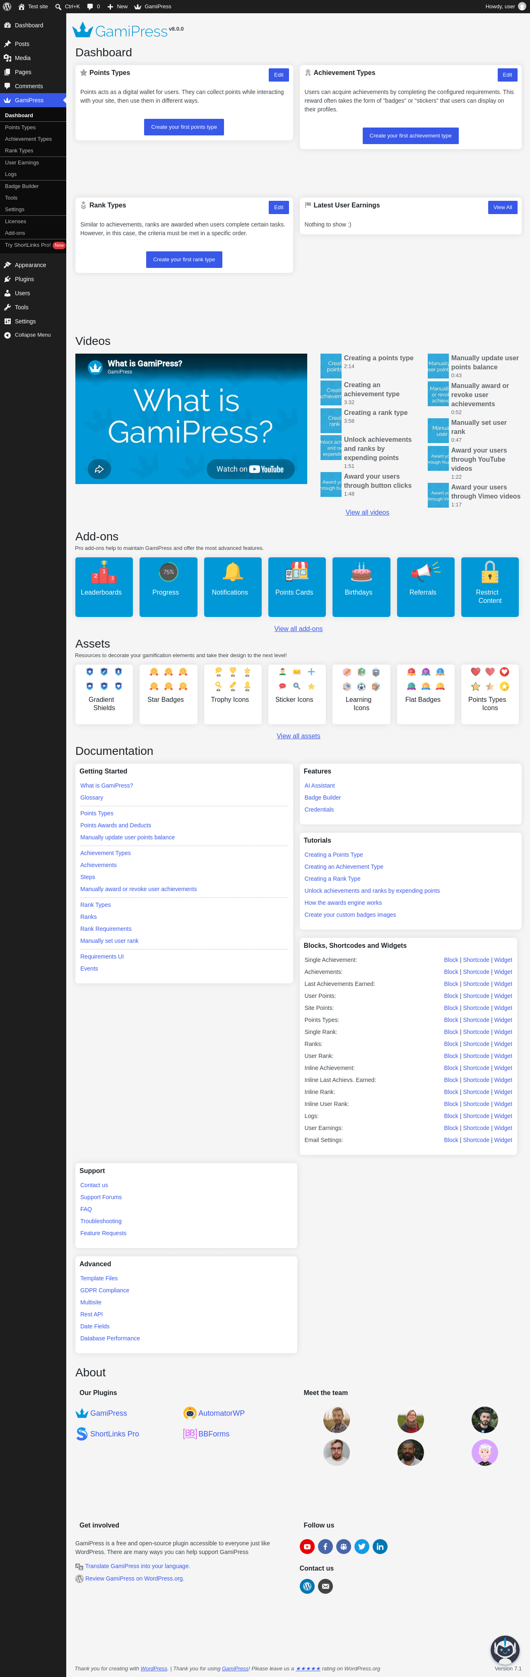Image resolution: width=530 pixels, height=1677 pixels.
Task: Click the View all videos link
Action: [367, 512]
